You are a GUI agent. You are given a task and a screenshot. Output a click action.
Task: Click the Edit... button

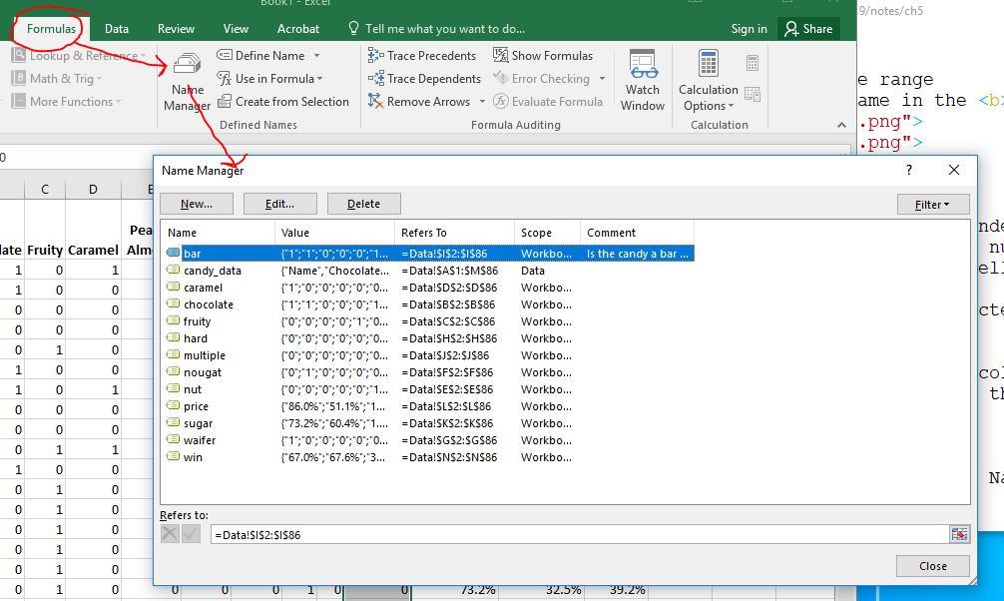pos(279,204)
